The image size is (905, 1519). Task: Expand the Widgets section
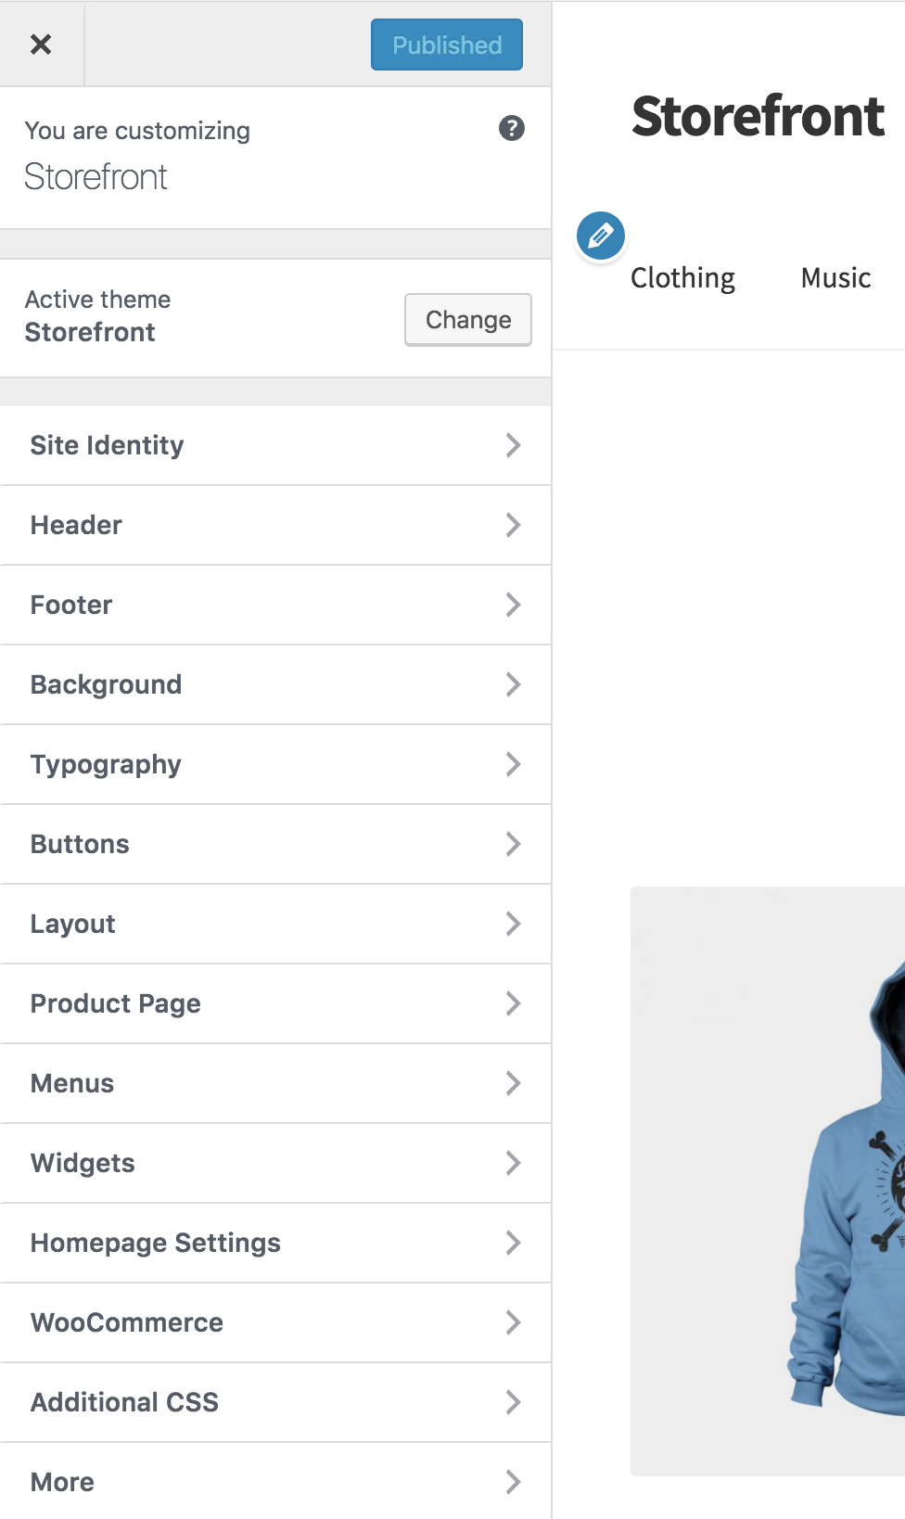276,1163
